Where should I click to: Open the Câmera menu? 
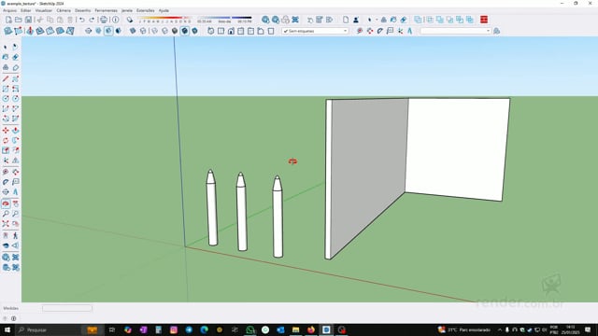pos(64,10)
